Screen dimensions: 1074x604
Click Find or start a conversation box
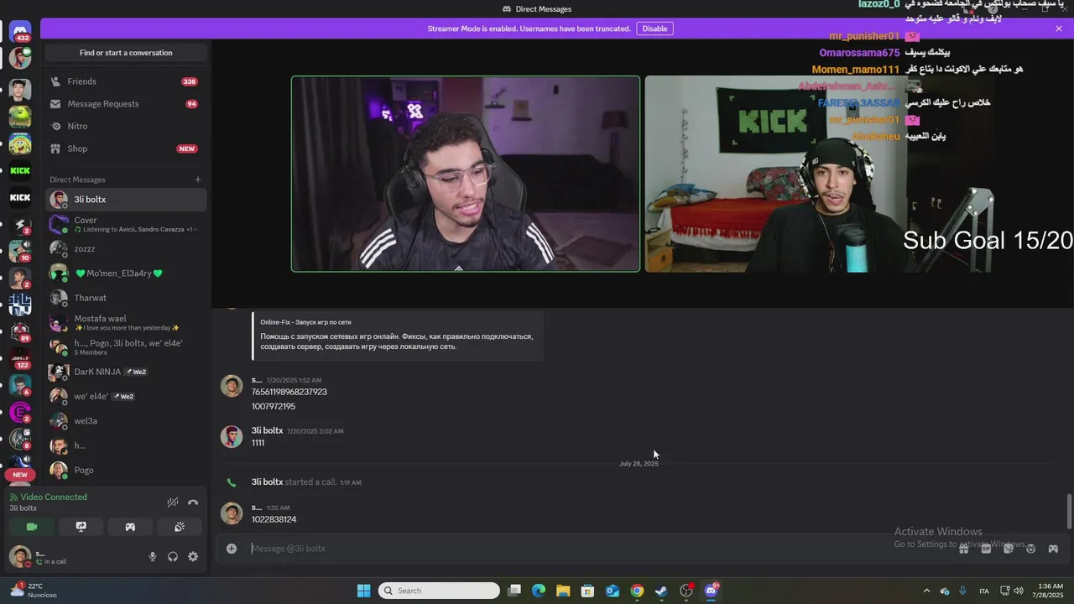click(126, 53)
